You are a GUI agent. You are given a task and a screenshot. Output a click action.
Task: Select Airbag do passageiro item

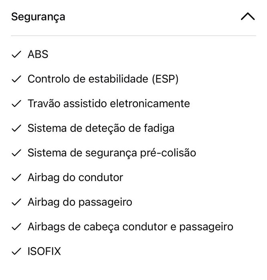80,202
